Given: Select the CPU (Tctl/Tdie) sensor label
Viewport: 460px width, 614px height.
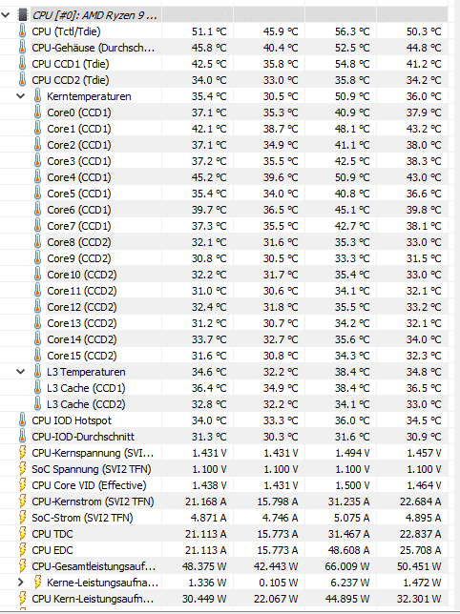Looking at the screenshot, I should tap(66, 31).
